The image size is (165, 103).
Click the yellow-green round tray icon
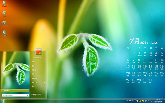pyautogui.click(x=143, y=101)
